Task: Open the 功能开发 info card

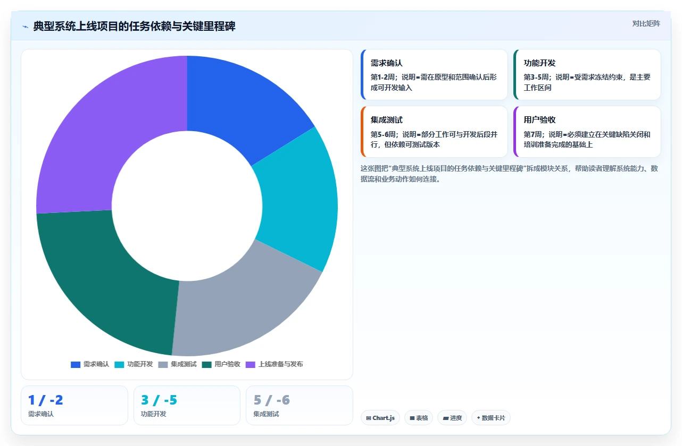Action: tap(587, 75)
